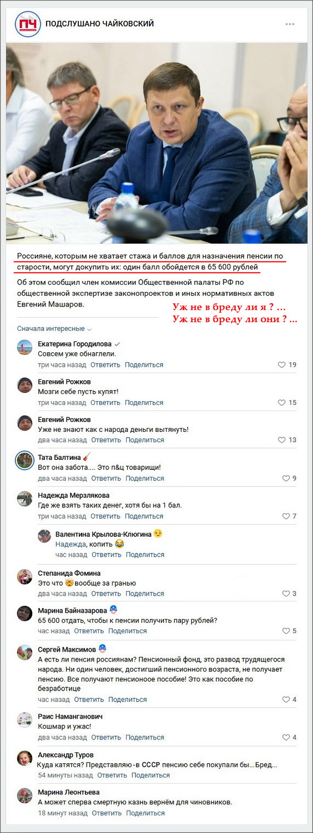
Task: Like Надежда Мерзлякова's comment via heart icon
Action: (x=286, y=516)
